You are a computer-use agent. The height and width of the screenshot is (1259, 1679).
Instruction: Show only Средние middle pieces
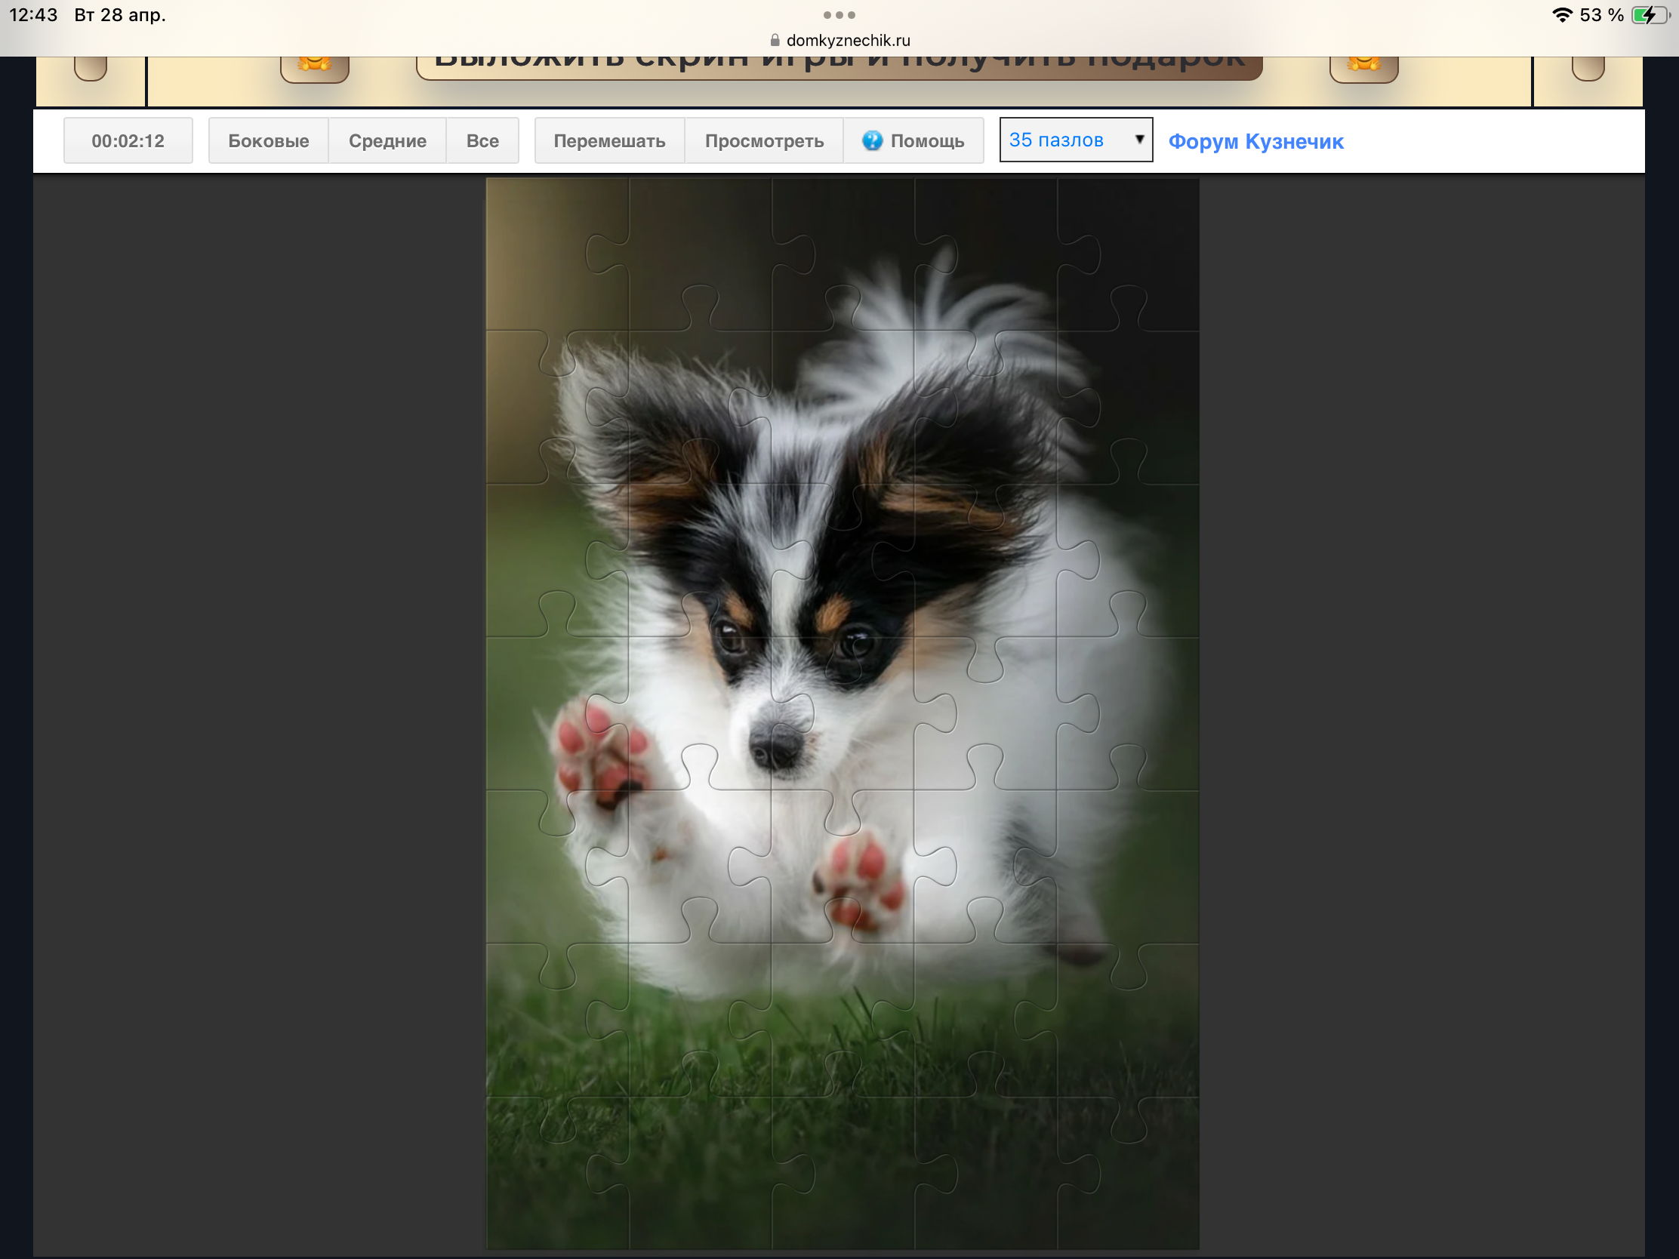(387, 140)
